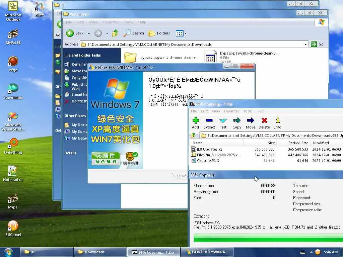Open Favorites menu in Downloads window

pyautogui.click(x=111, y=22)
